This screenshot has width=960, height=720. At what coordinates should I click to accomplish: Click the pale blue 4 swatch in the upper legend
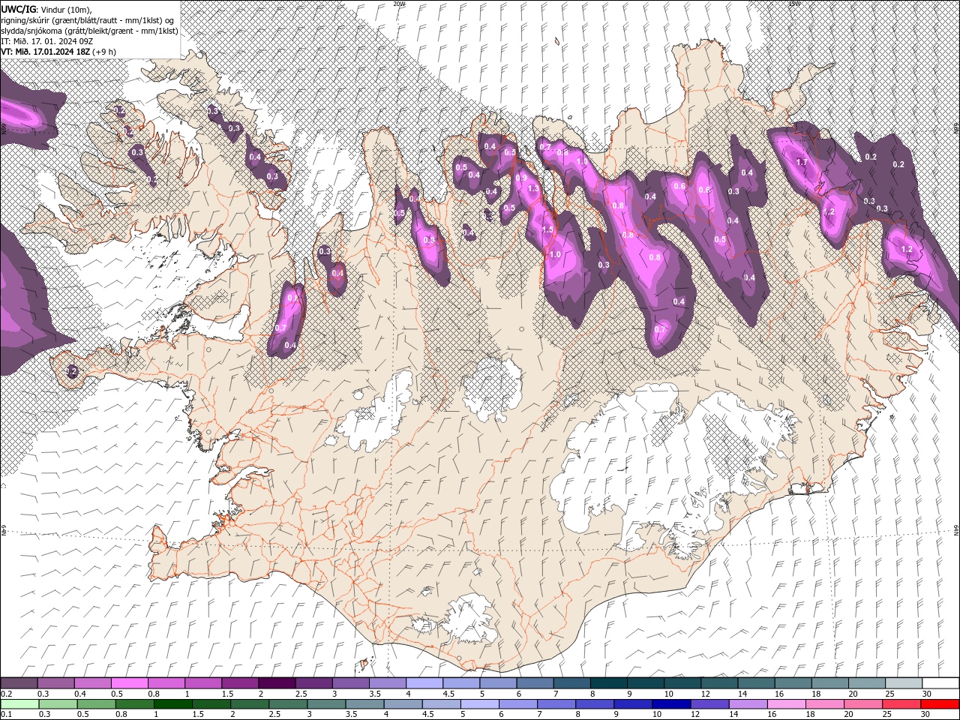pos(424,683)
